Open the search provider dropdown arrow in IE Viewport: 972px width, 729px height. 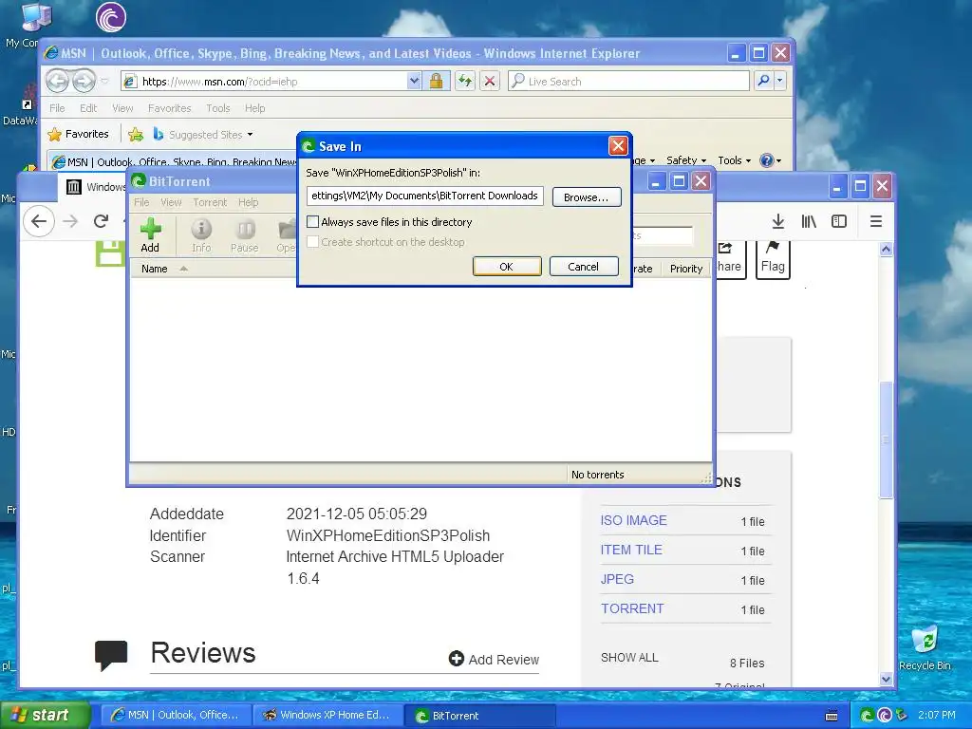(780, 81)
